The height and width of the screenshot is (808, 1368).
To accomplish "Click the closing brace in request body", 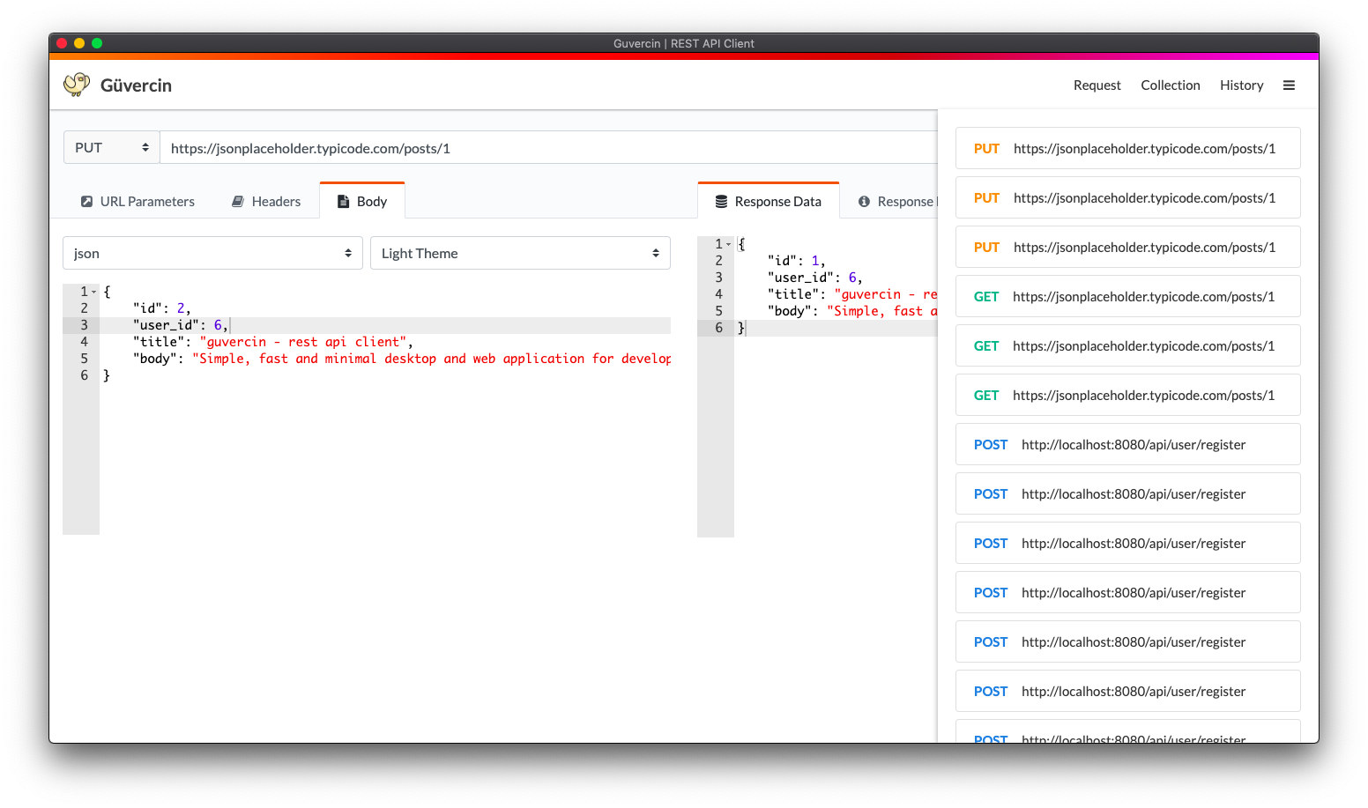I will [x=107, y=375].
